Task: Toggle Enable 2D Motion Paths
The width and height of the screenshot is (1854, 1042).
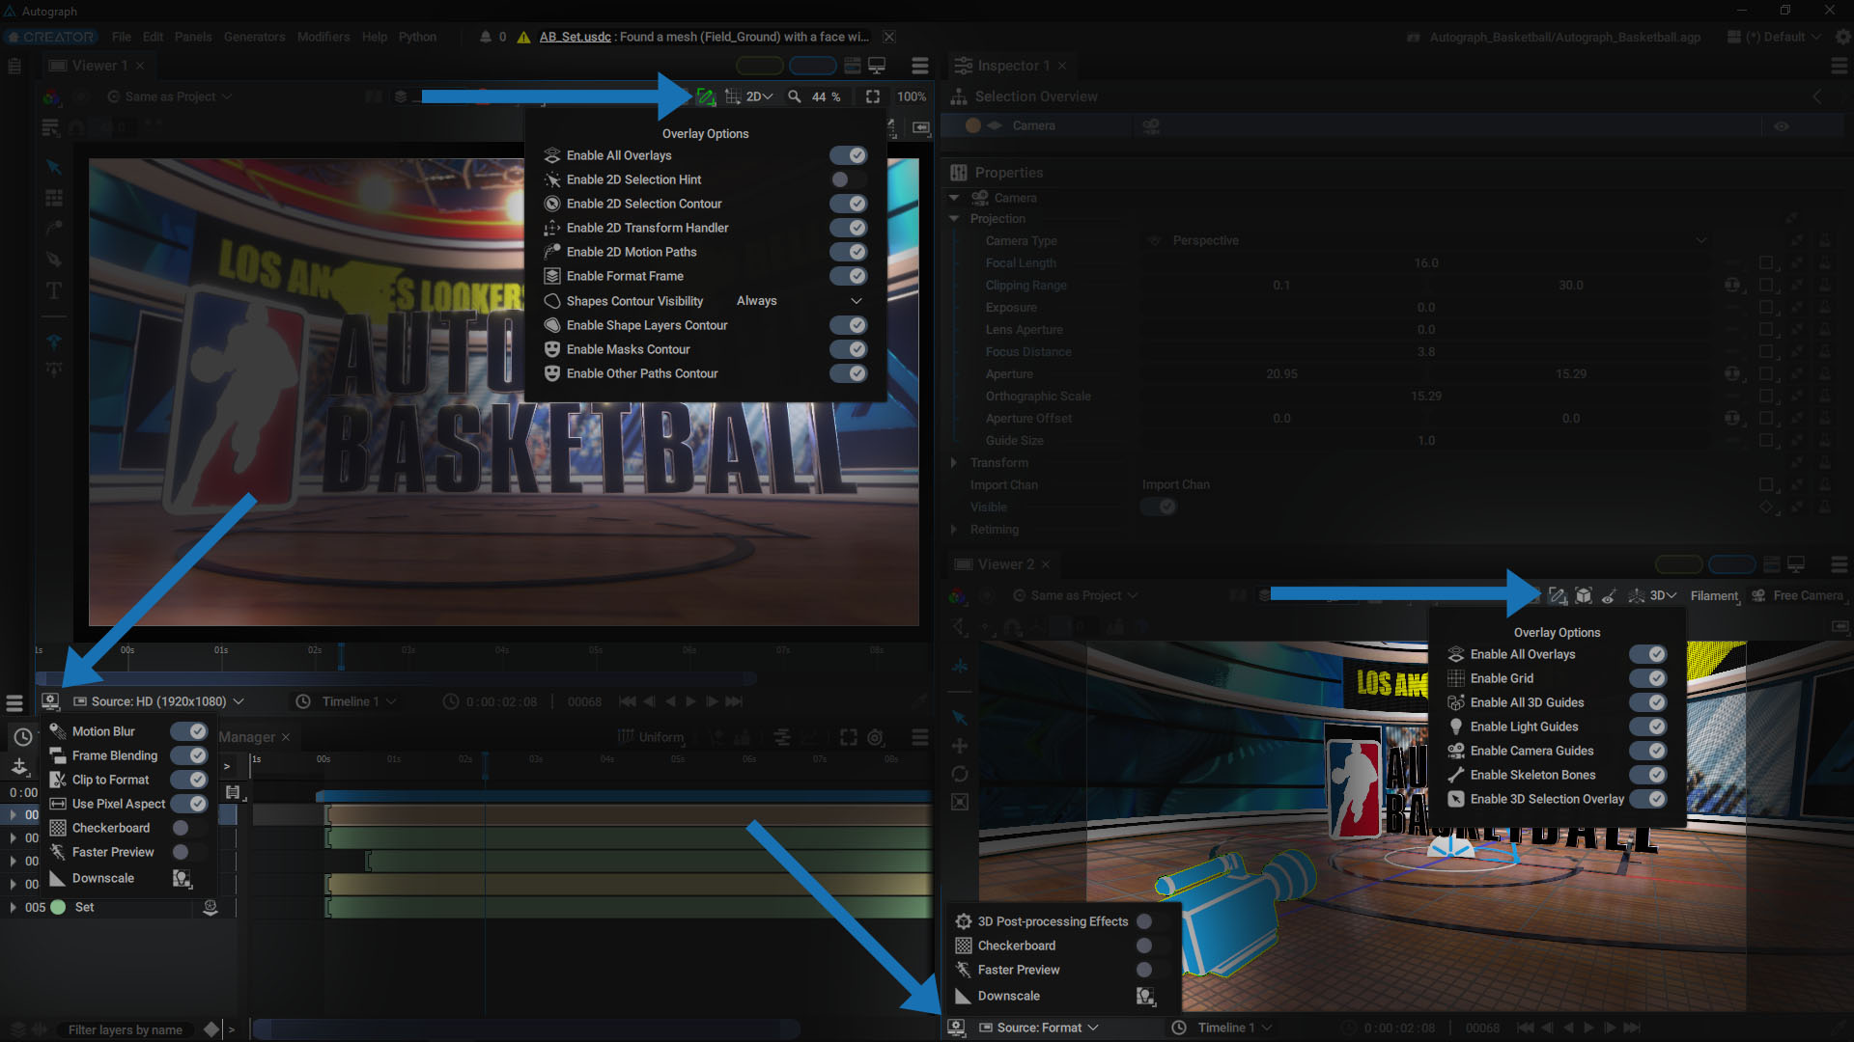Action: (848, 252)
